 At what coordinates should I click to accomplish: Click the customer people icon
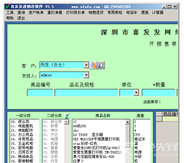pyautogui.click(x=93, y=65)
